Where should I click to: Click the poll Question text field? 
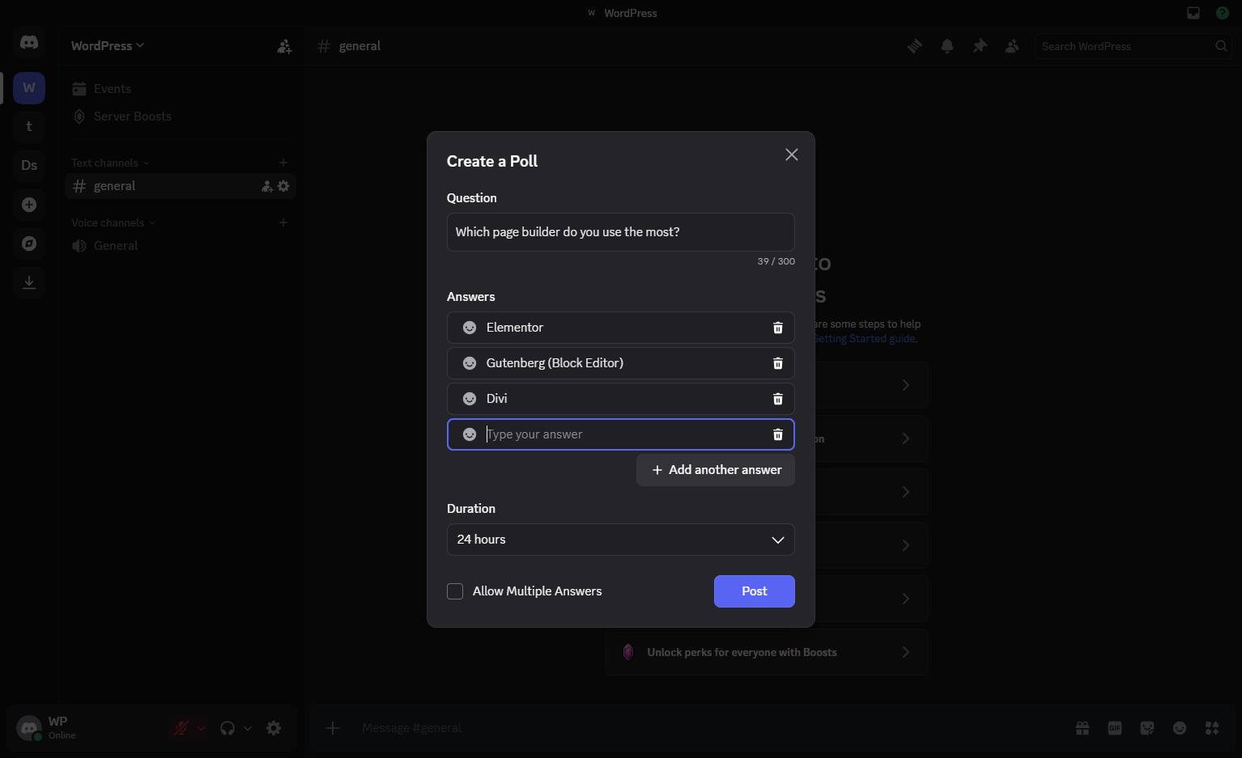tap(621, 232)
